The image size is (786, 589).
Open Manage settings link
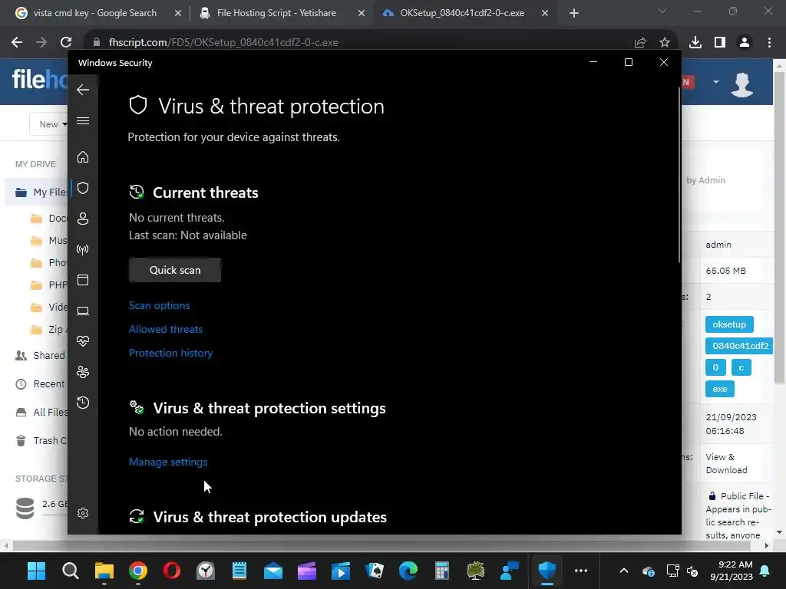click(168, 462)
